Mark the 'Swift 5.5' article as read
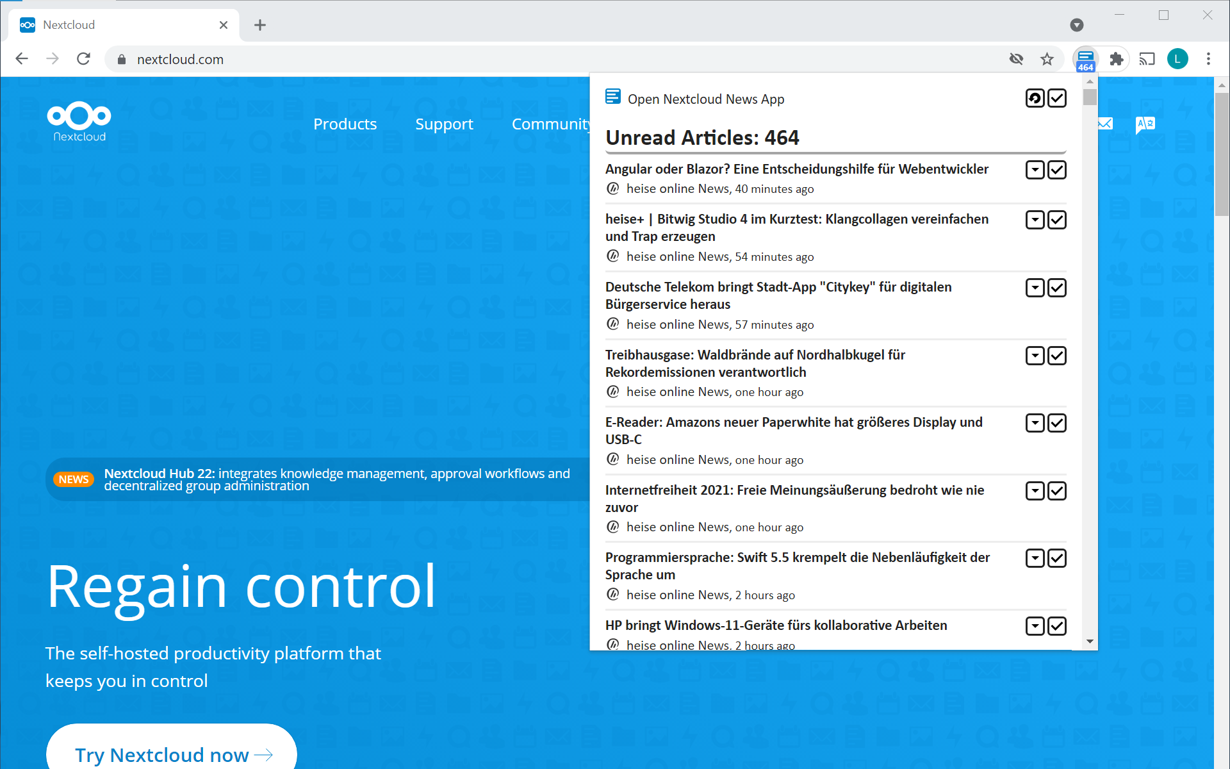 (x=1057, y=558)
